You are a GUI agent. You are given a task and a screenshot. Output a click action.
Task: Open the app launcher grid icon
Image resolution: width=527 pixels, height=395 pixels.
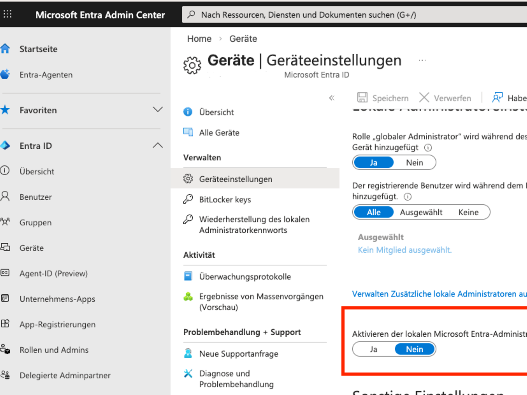(x=7, y=14)
